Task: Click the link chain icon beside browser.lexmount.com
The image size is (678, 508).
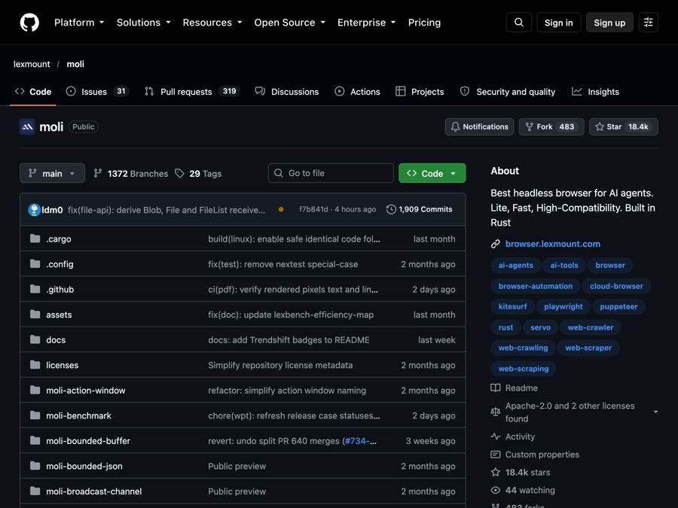Action: [496, 244]
